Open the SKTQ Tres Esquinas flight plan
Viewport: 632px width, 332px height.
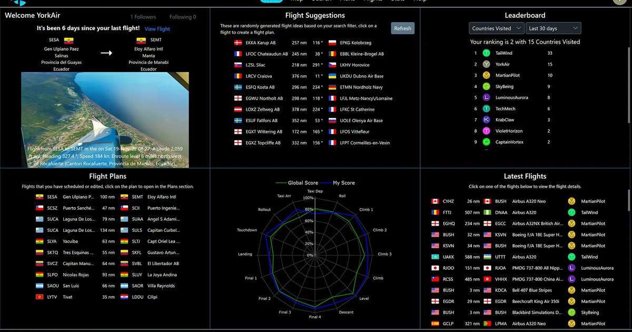click(109, 252)
